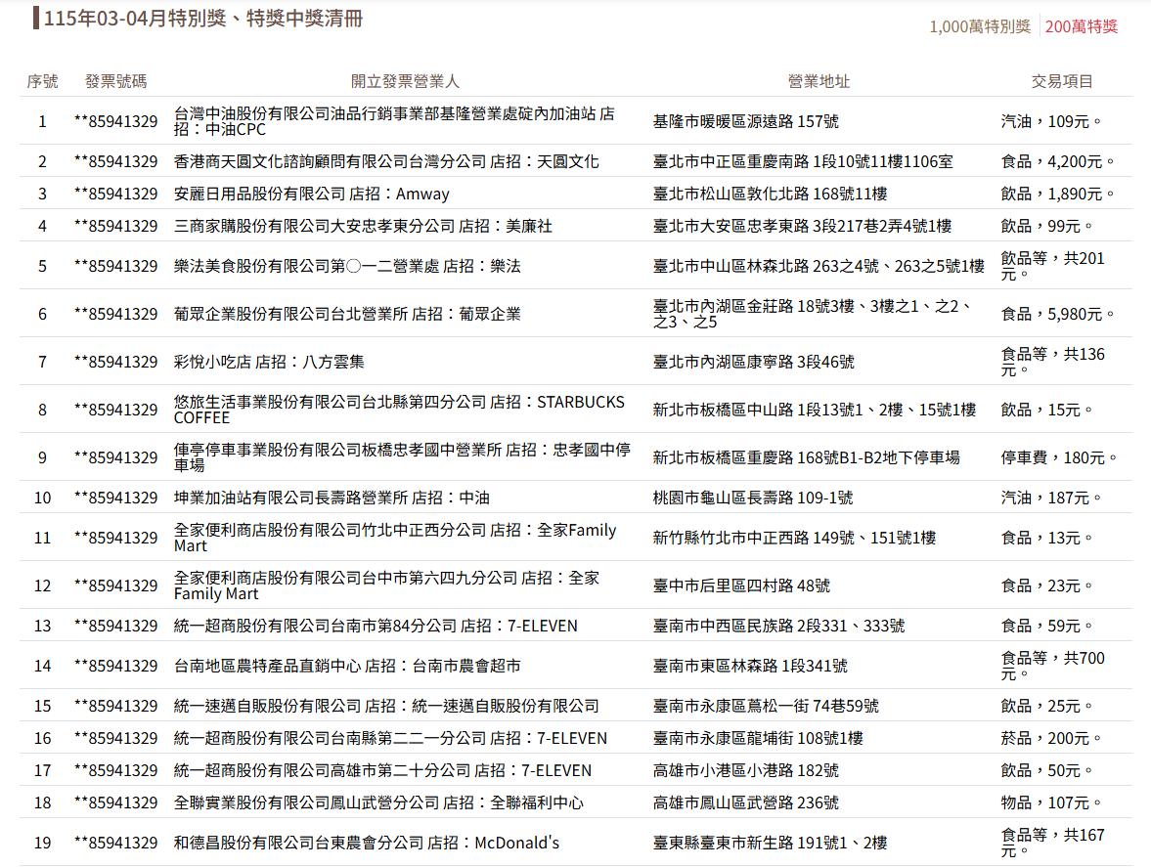Select address 臺北市中正區重慶南路 1段10號11樓1106室
Image resolution: width=1151 pixels, height=867 pixels.
click(803, 161)
